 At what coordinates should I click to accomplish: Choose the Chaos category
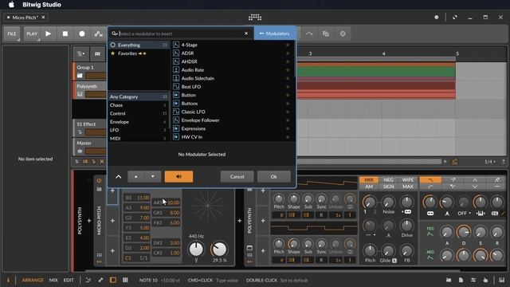coord(139,105)
